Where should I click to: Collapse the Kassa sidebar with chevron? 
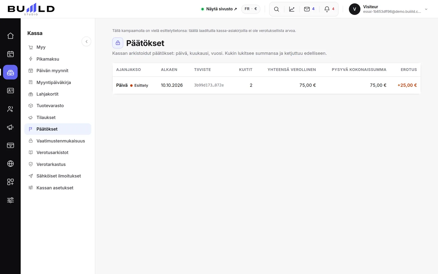coord(86,41)
